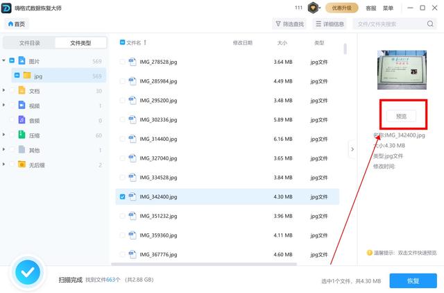Viewport: 444px width, 293px height.
Task: Check the box for IMG_351232.jpg
Action: click(x=122, y=216)
